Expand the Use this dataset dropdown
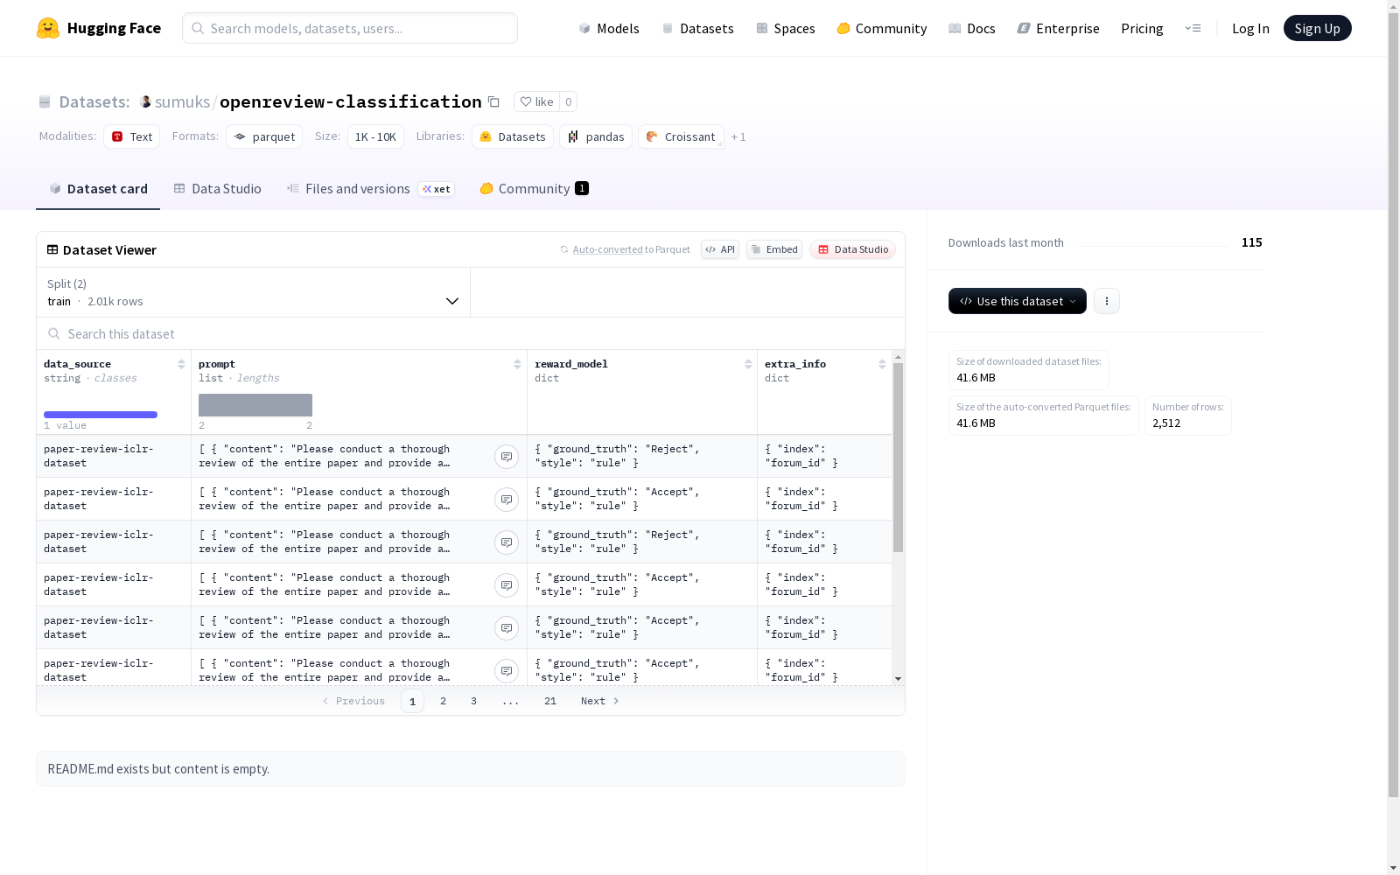This screenshot has height=875, width=1400. [1018, 301]
